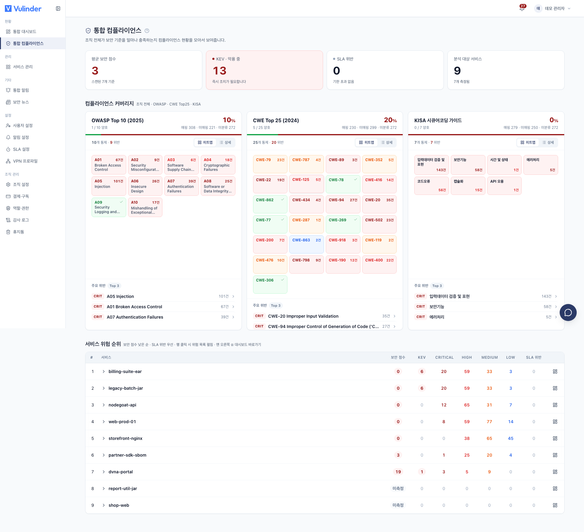Select 히트맵 view in KISA panel
This screenshot has width=584, height=532.
[x=528, y=143]
